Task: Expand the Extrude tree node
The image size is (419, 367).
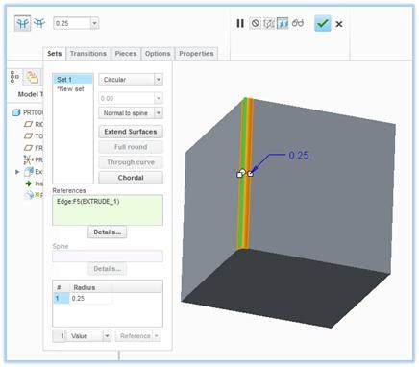Action: 17,172
